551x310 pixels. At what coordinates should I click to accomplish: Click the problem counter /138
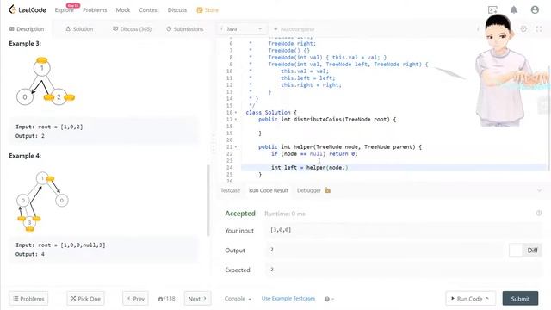point(166,299)
